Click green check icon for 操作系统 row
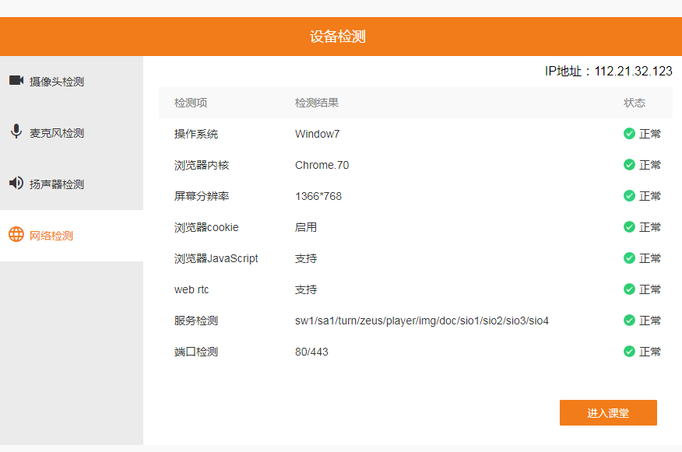 (629, 134)
